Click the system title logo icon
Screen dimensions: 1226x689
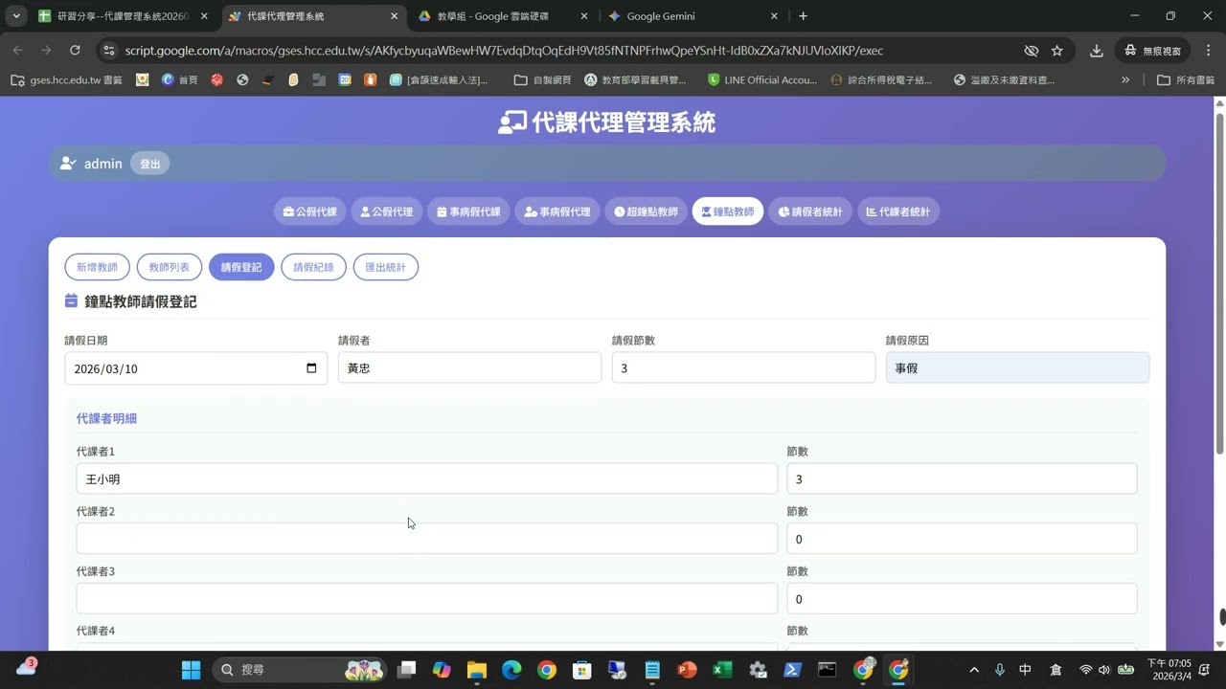[x=512, y=122]
